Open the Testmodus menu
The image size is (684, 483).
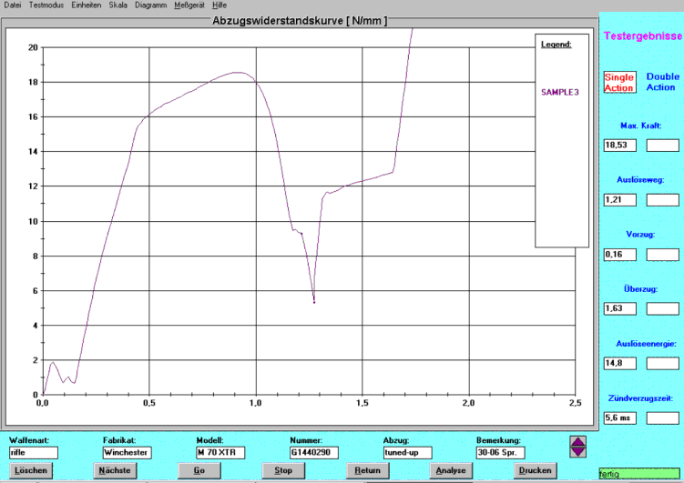pos(46,5)
